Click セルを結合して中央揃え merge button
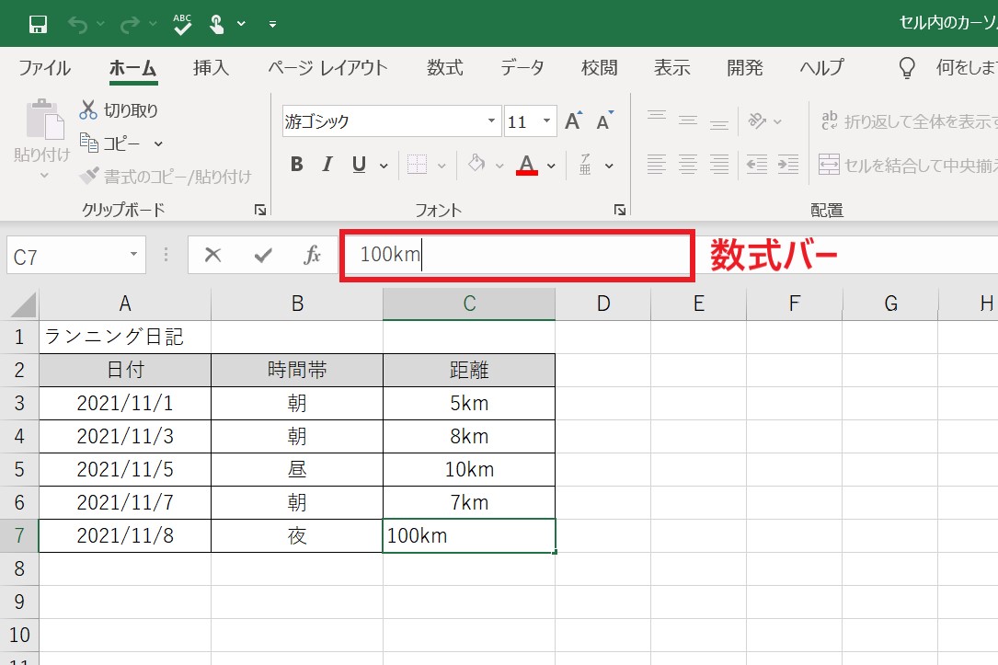Screen dimensions: 998x665 [908, 165]
